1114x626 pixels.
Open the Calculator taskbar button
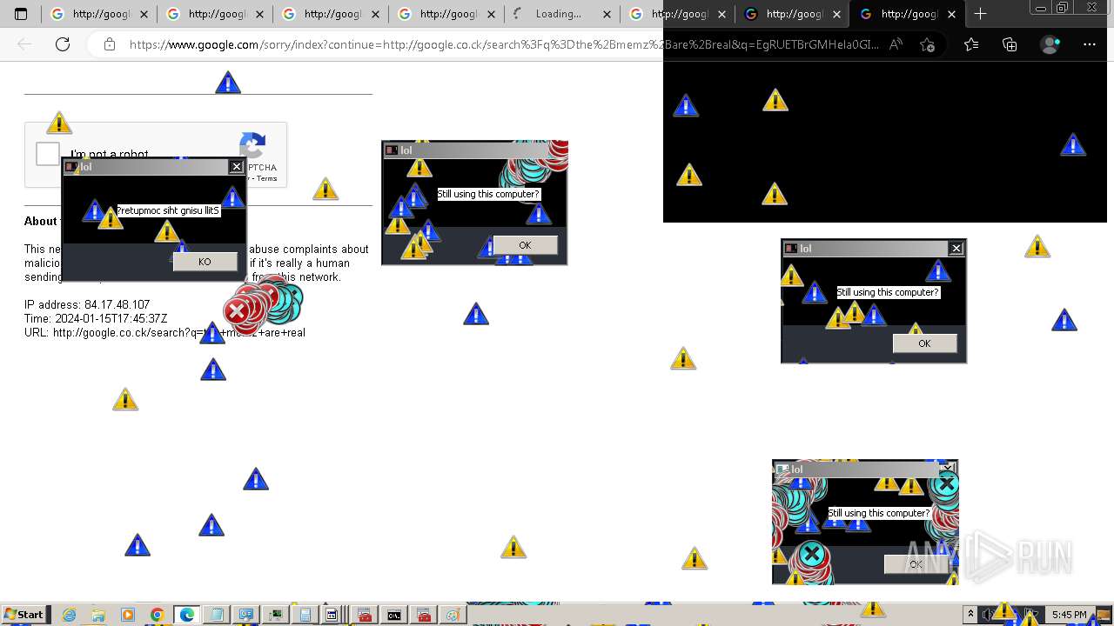click(x=305, y=615)
